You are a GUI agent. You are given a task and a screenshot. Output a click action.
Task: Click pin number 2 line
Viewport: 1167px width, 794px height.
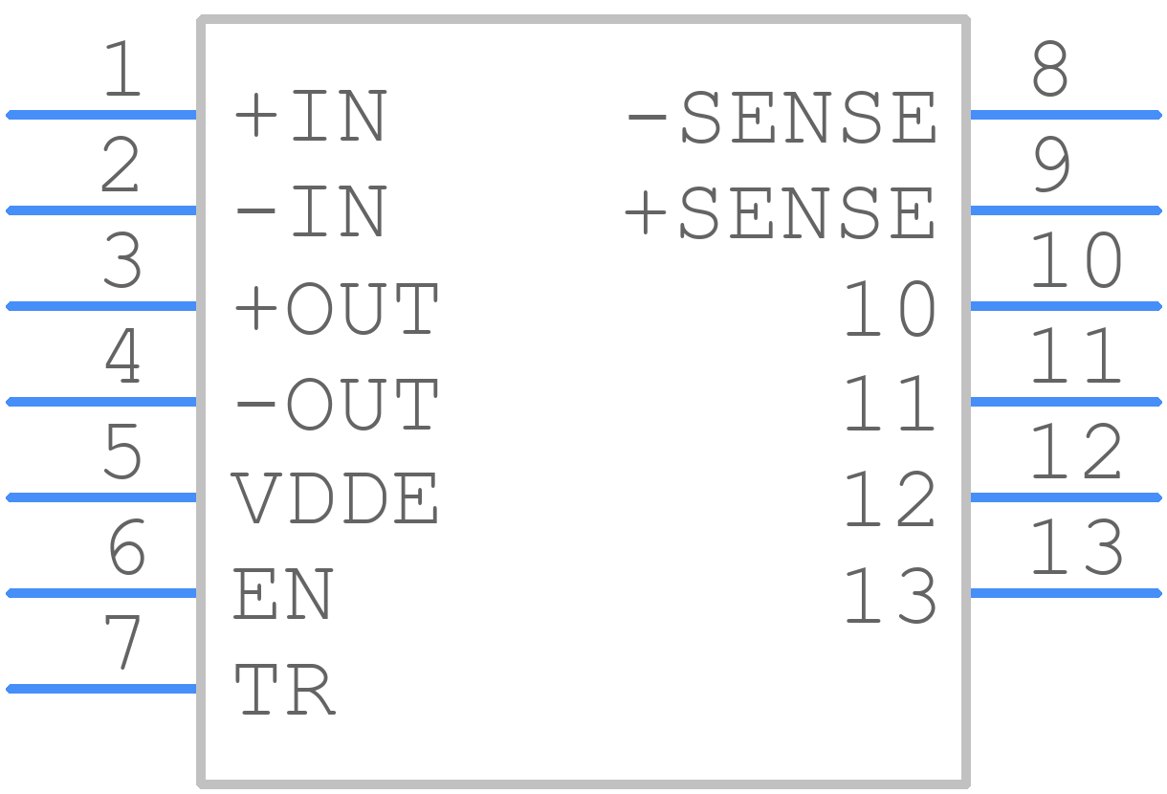(x=101, y=210)
